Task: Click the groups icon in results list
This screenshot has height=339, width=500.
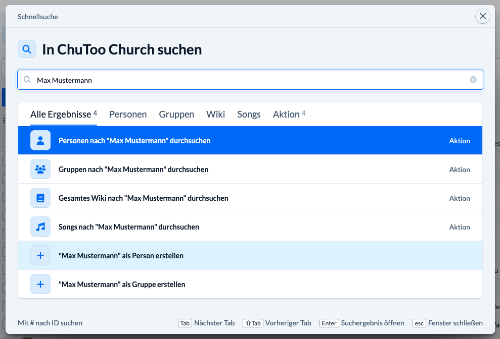Action: pos(40,169)
